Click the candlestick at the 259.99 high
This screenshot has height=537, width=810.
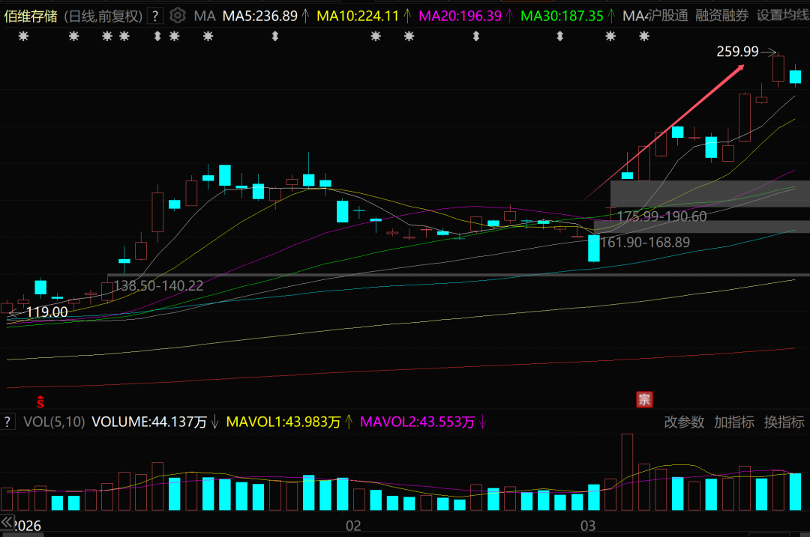tap(778, 69)
